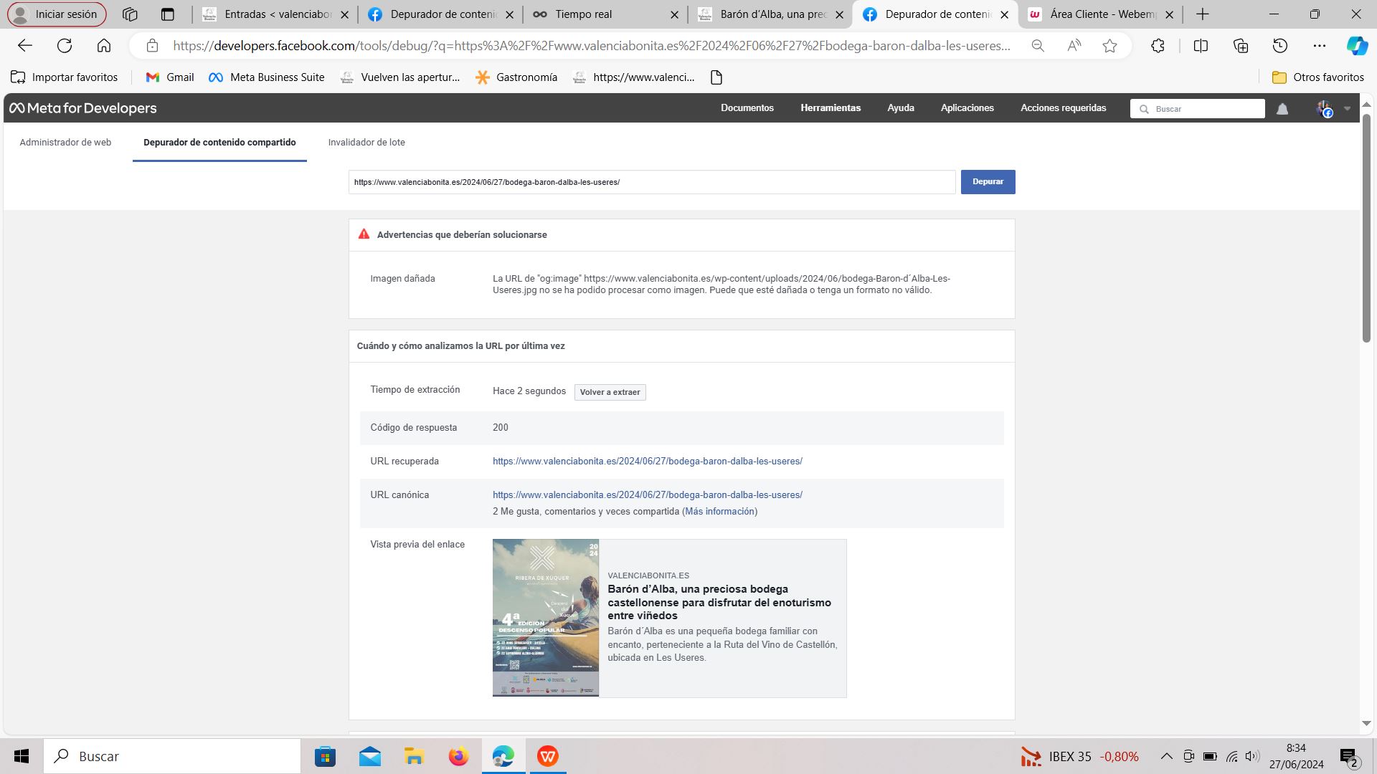The image size is (1377, 774).
Task: Select Depurador de contenido compartido tab
Action: point(219,143)
